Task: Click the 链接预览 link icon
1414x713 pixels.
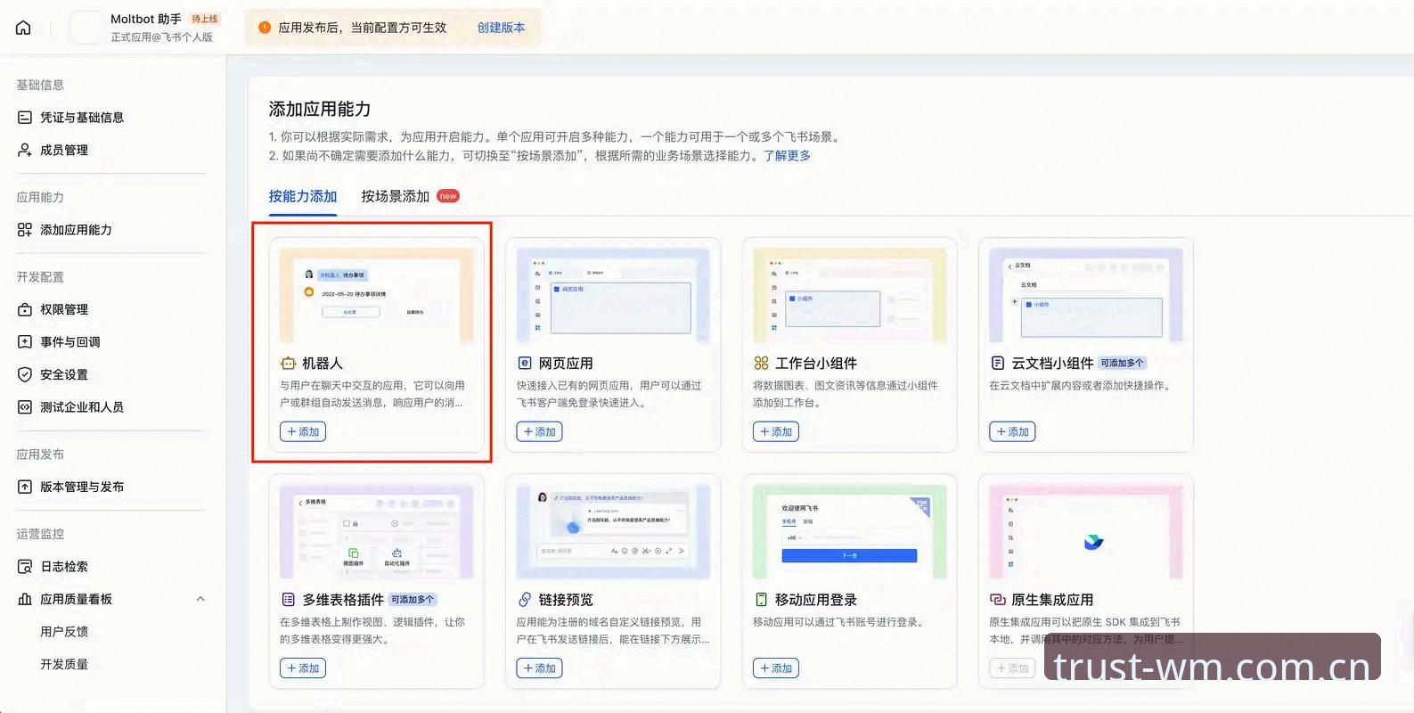Action: tap(525, 600)
